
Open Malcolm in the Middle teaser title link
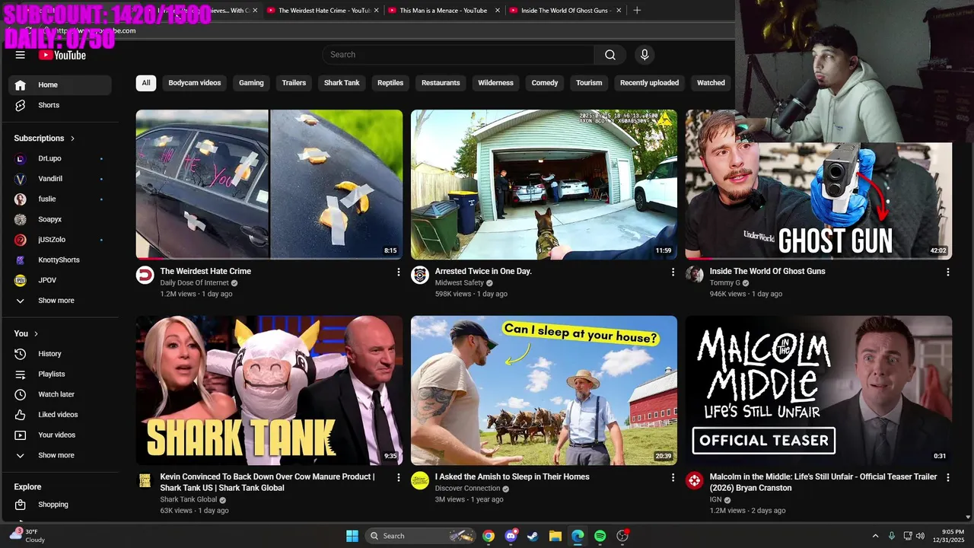[823, 483]
